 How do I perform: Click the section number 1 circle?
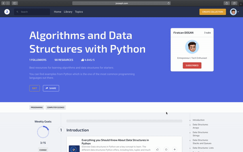[x=61, y=130]
